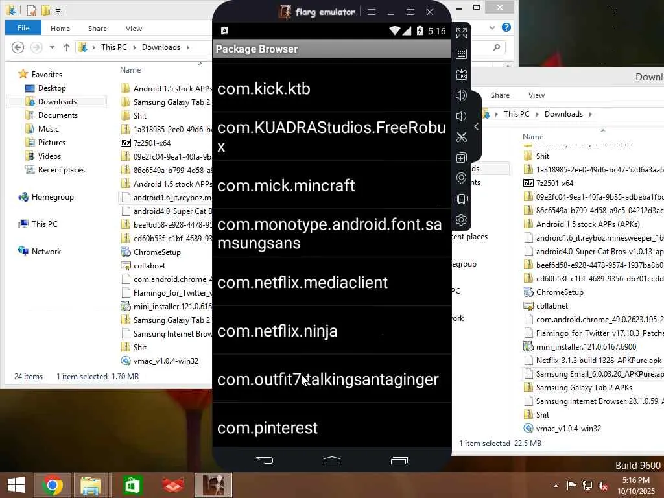
Task: Click Name column header in right Explorer
Action: (533, 136)
